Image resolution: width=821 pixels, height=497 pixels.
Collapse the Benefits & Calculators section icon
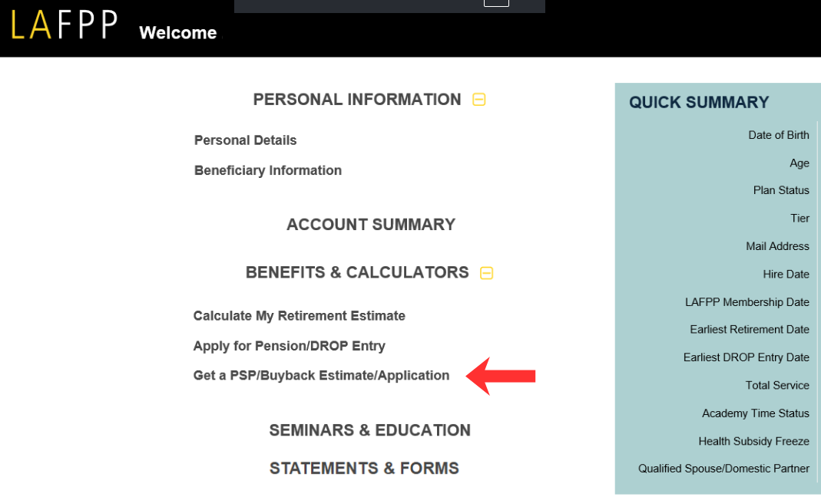486,273
